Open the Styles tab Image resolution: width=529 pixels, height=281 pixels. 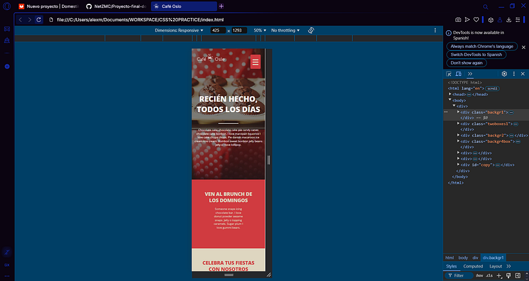click(x=452, y=266)
